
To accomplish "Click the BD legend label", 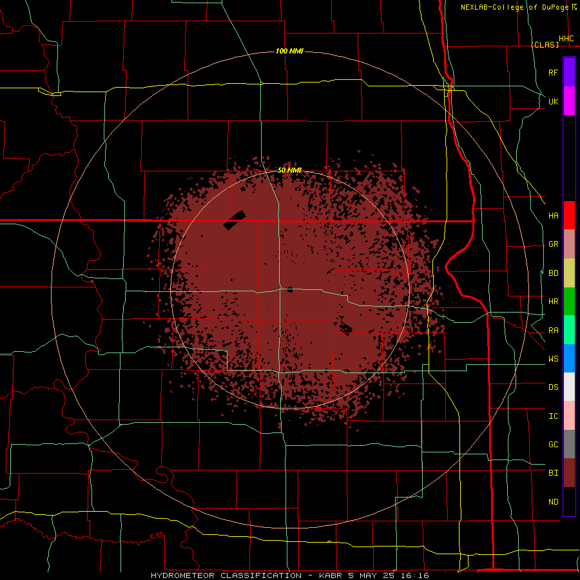I will coord(553,273).
